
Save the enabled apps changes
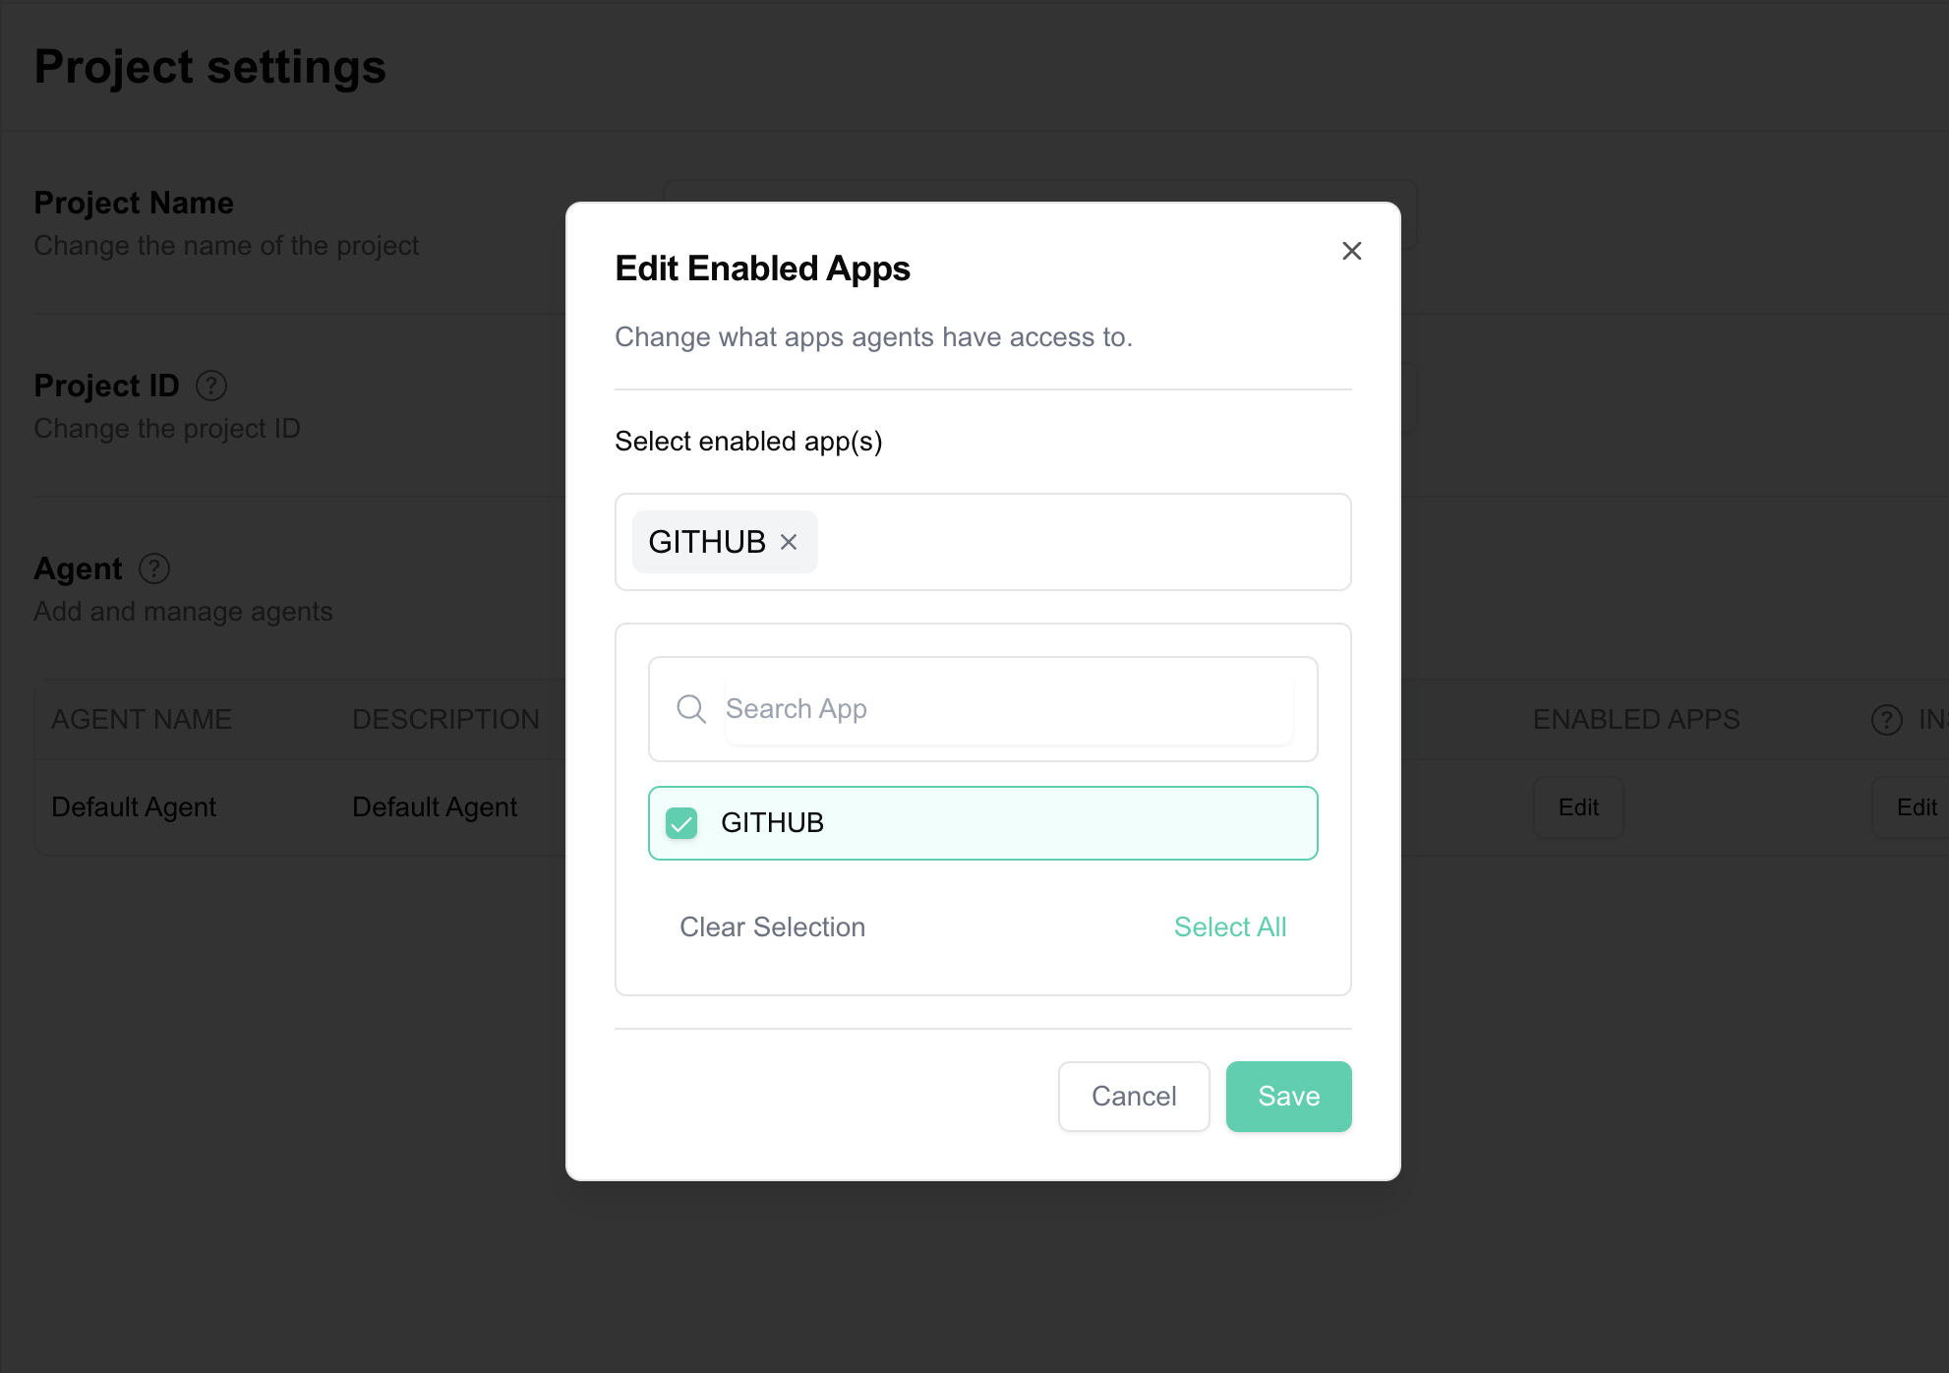point(1288,1097)
